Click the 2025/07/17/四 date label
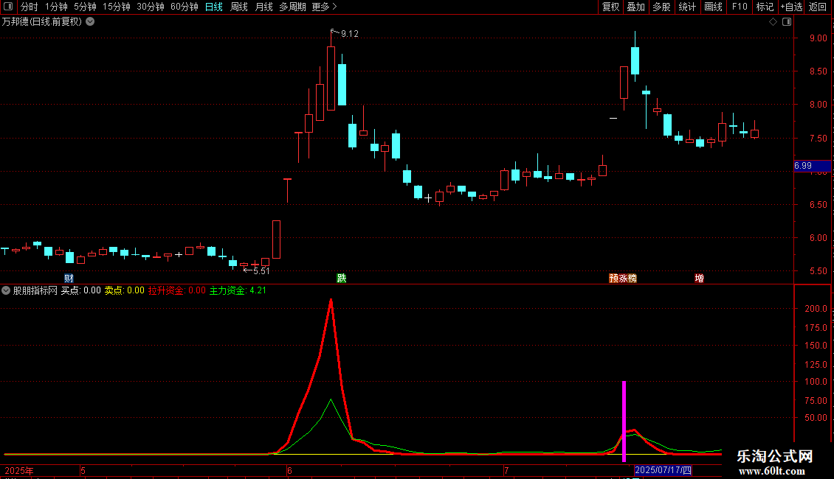 pos(663,470)
